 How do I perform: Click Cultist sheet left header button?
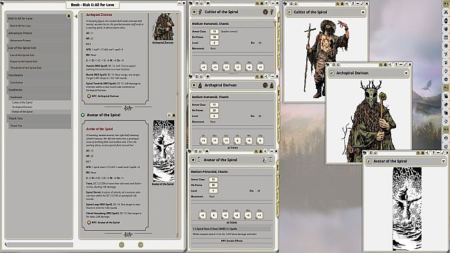194,12
